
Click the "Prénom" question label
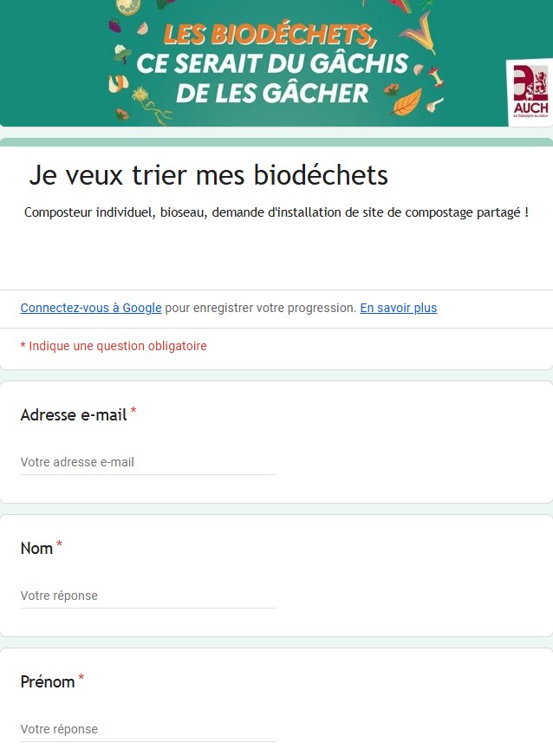tap(48, 682)
